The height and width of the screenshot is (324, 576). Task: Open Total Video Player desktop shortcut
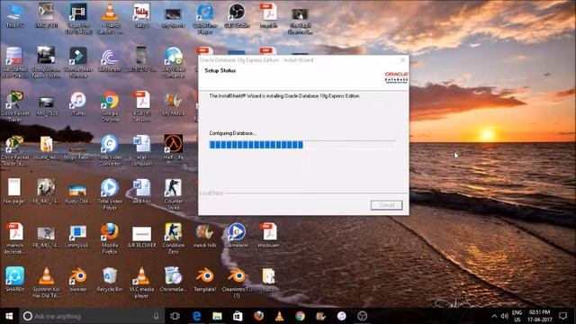click(110, 194)
